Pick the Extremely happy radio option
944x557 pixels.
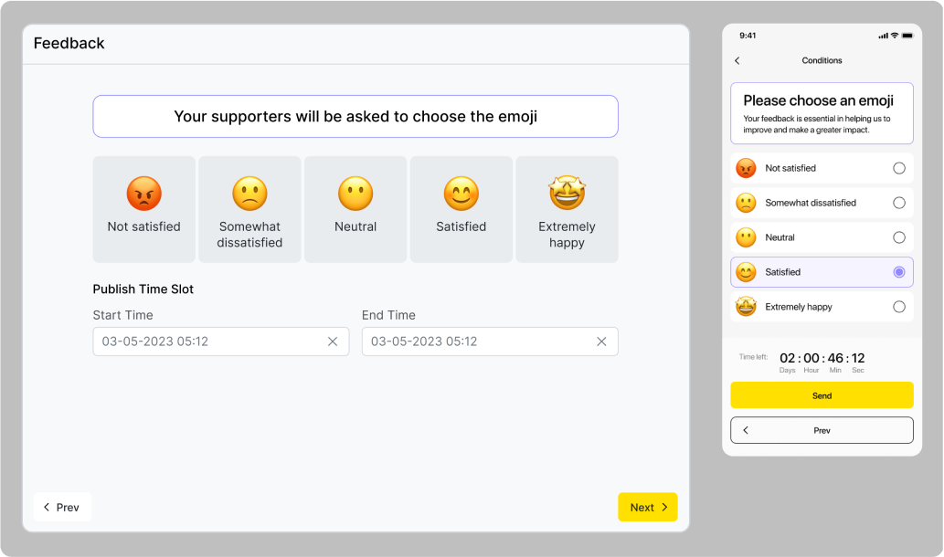click(899, 307)
